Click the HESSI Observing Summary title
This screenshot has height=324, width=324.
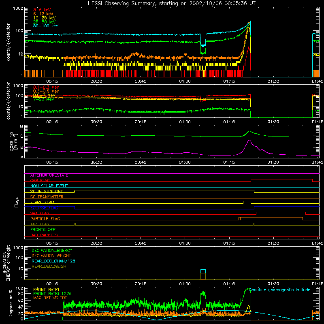[172, 3]
